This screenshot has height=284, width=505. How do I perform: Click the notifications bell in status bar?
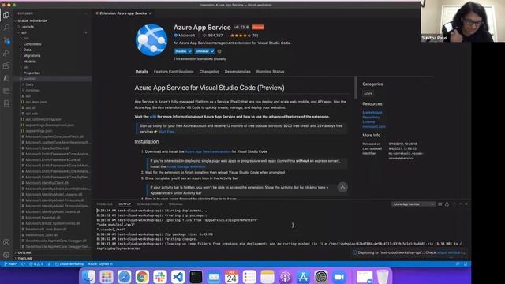(466, 264)
